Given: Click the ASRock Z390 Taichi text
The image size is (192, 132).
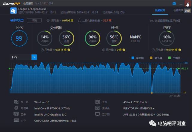Looking at the screenshot, I should (x=135, y=102).
